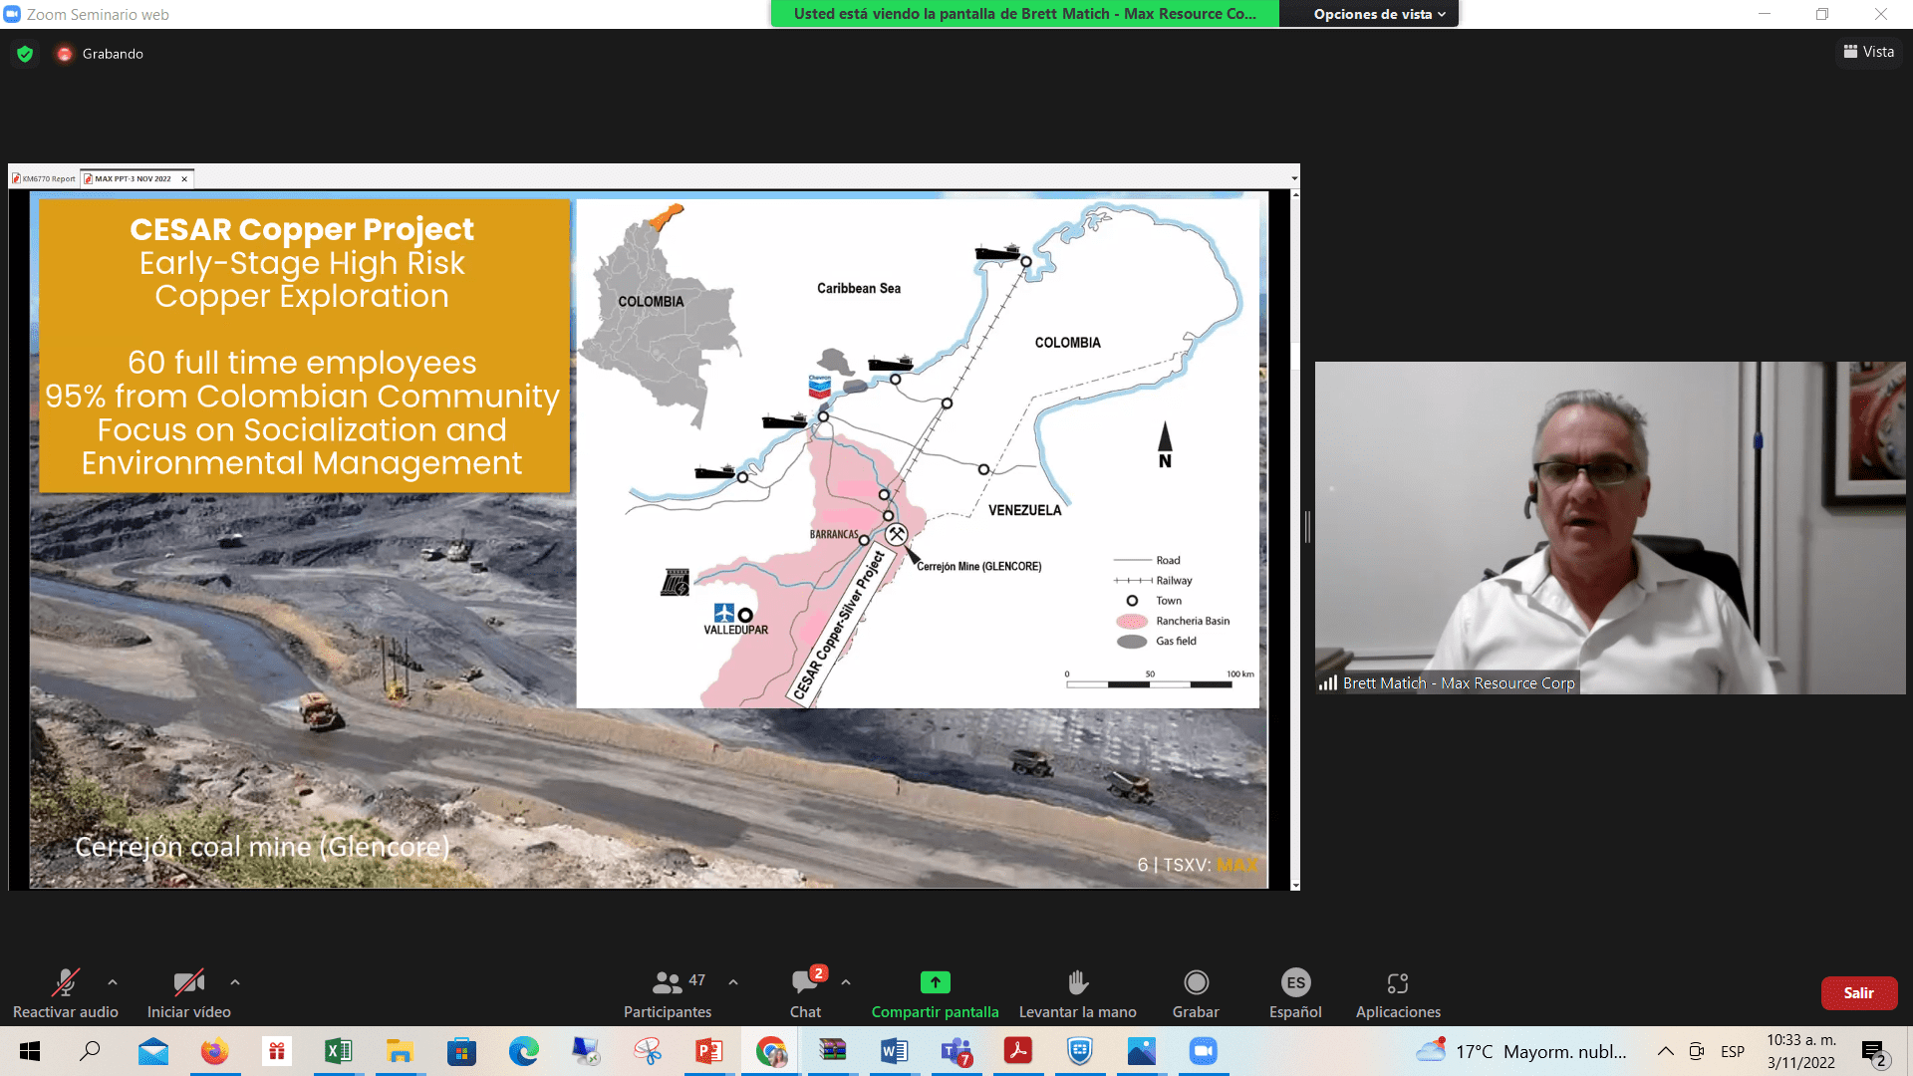Open Adobe Acrobat from the taskbar
Viewport: 1913px width, 1076px height.
[x=1018, y=1051]
